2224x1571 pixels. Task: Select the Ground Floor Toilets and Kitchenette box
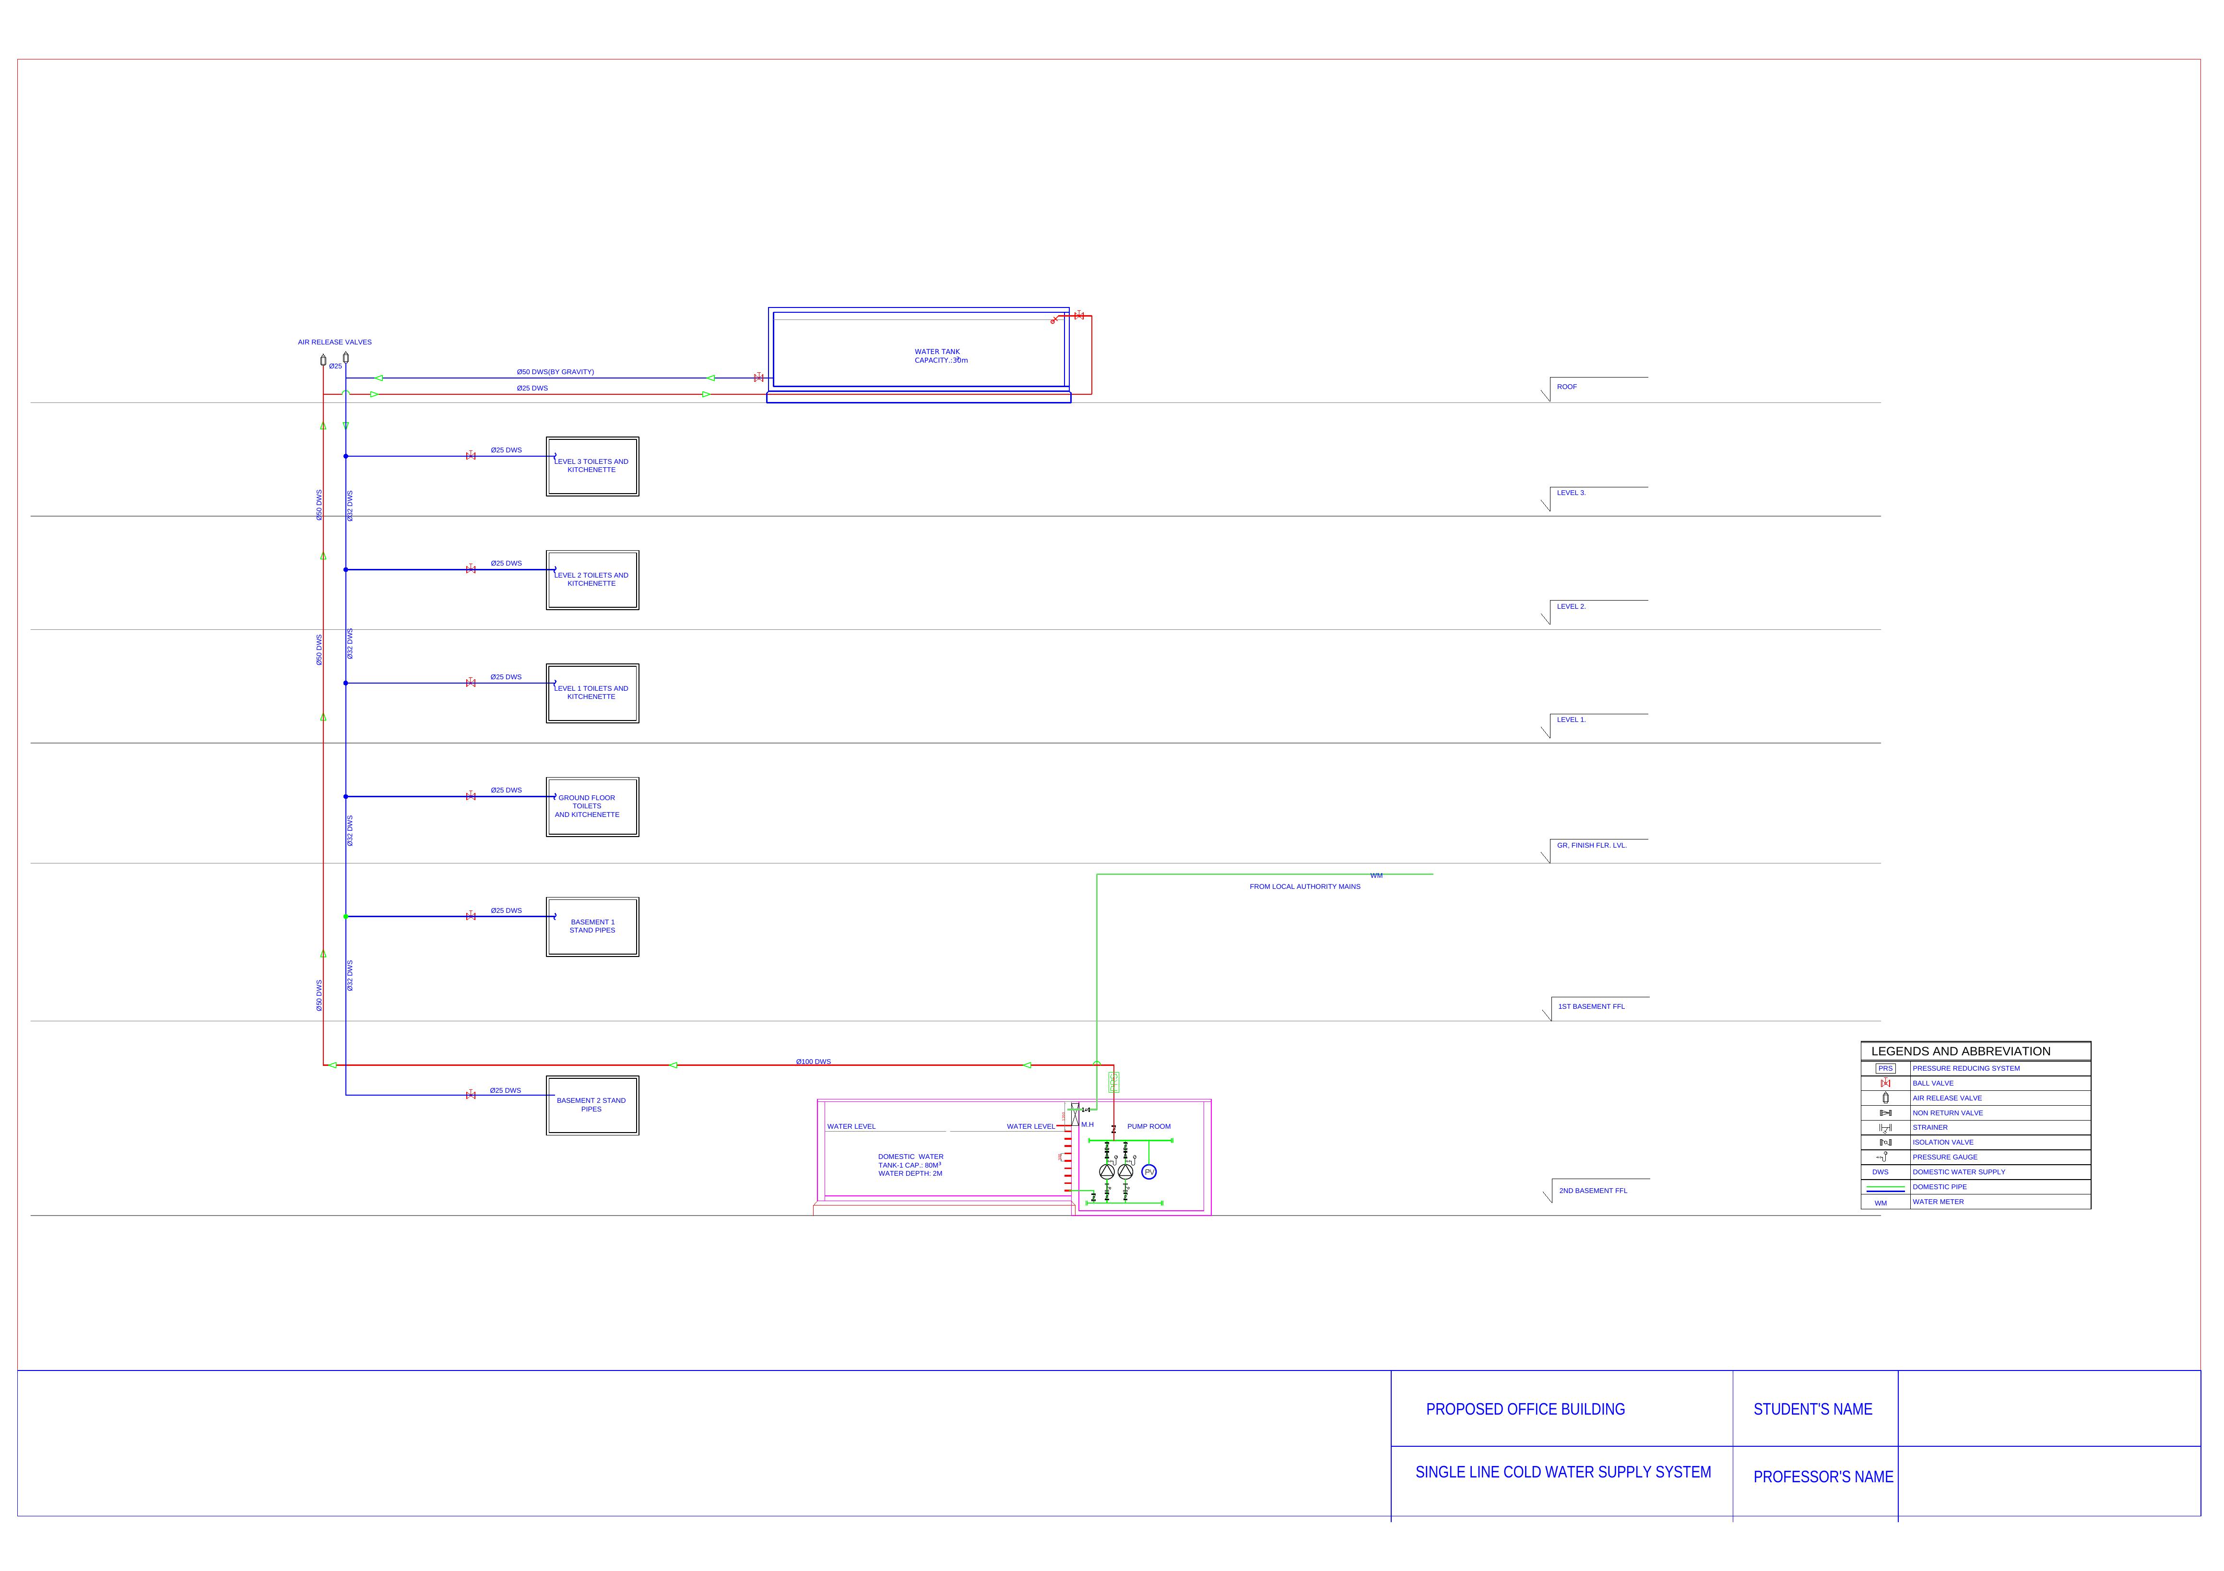pos(592,807)
